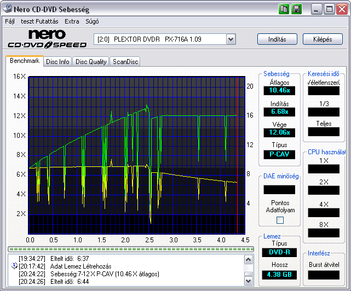Maximize the Nero window

[x=329, y=9]
